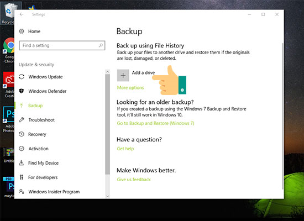Click the Add a drive label

[143, 72]
